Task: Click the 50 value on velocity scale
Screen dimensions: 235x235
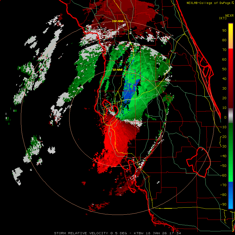Action: coord(224,69)
